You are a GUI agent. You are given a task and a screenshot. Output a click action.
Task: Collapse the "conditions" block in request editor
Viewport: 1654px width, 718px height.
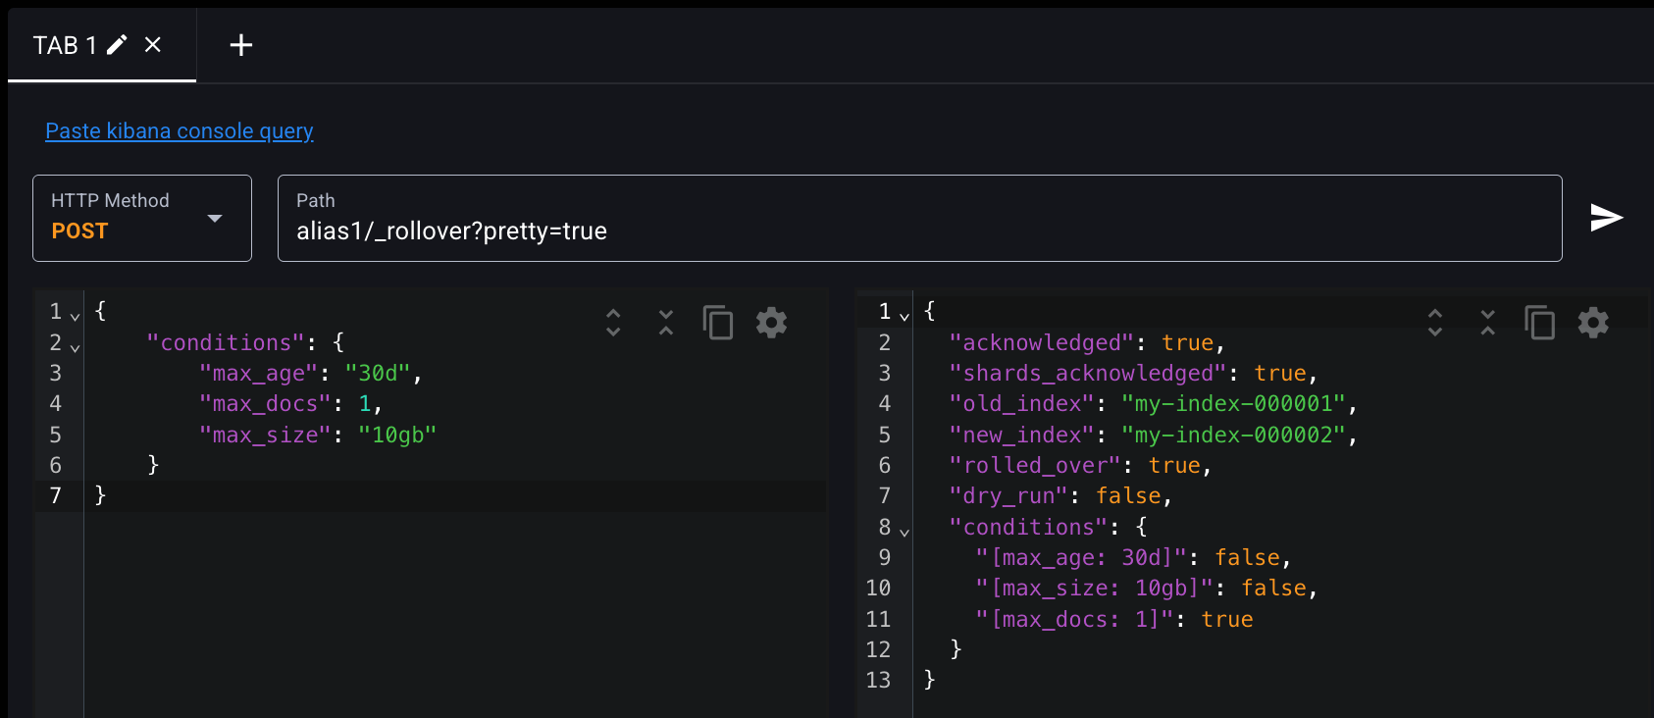[76, 347]
